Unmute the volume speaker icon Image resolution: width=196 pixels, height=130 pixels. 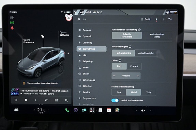[x=143, y=110]
